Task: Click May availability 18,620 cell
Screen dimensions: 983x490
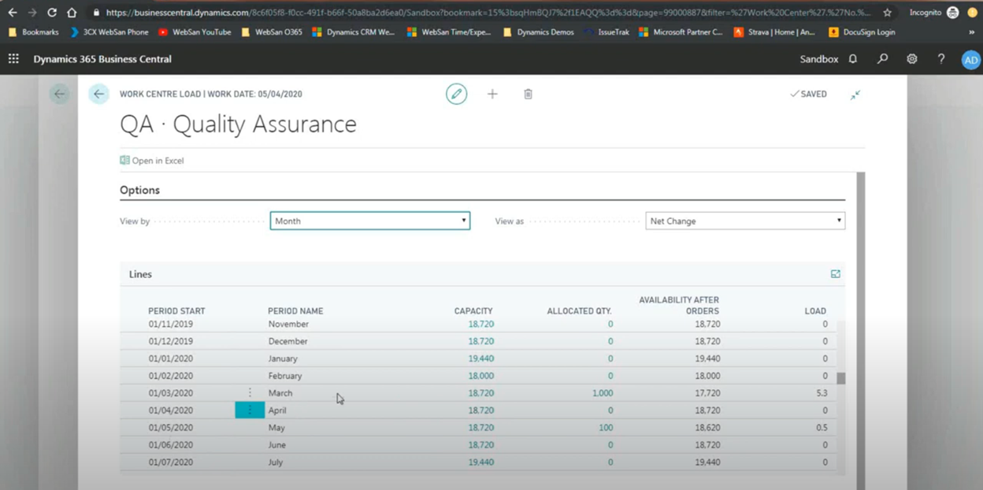Action: click(707, 428)
